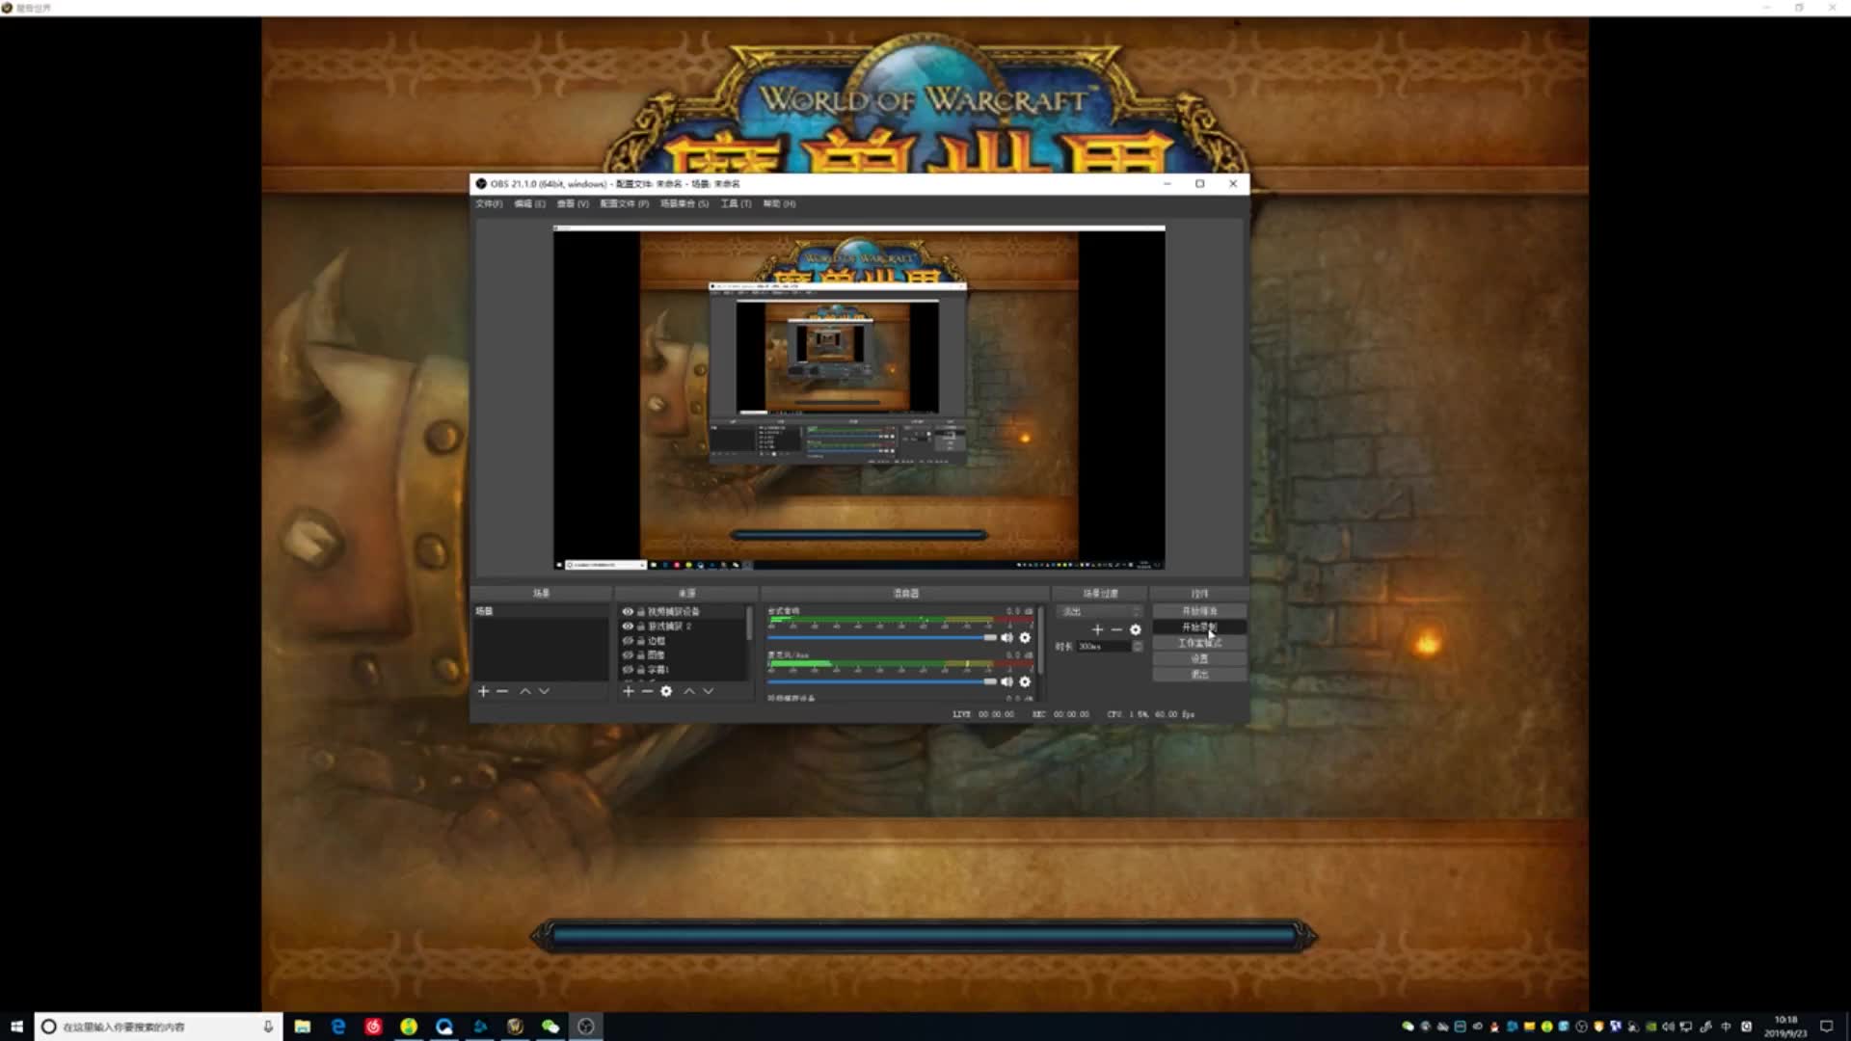
Task: Open the 帮助(H) menu
Action: coord(779,203)
